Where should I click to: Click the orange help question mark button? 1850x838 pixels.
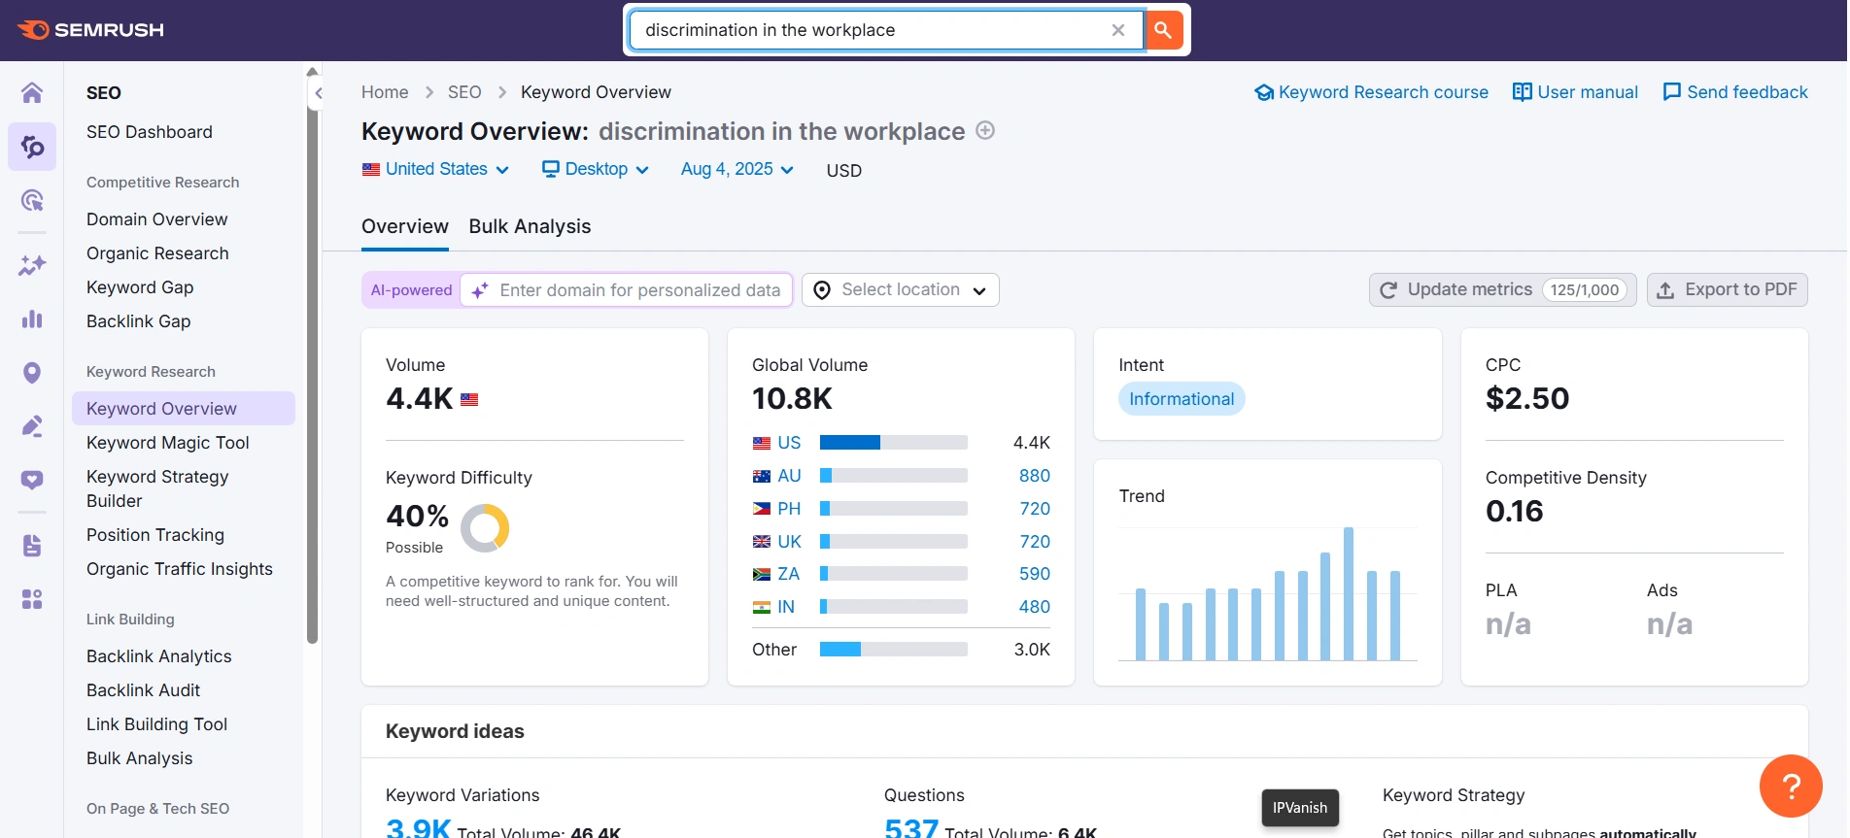point(1791,786)
